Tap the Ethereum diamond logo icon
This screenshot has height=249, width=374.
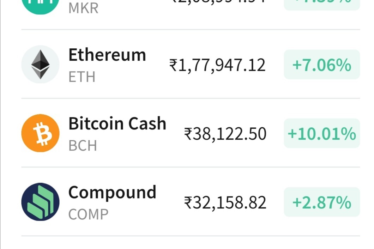40,65
